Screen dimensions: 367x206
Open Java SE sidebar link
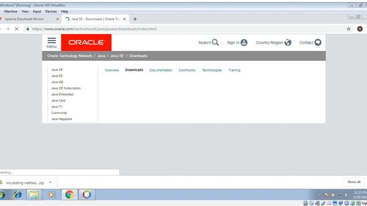57,70
